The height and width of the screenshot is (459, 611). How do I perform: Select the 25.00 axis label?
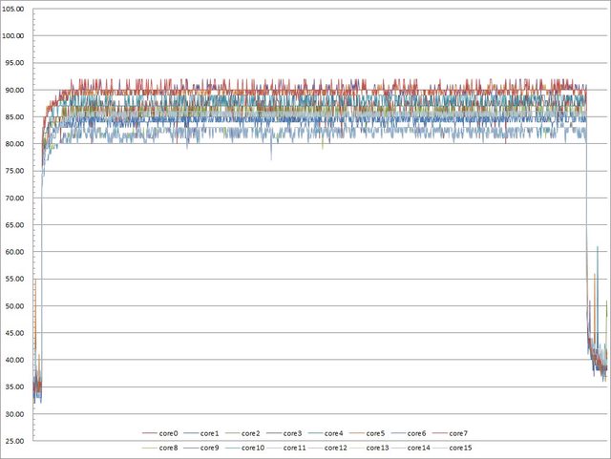tap(14, 442)
